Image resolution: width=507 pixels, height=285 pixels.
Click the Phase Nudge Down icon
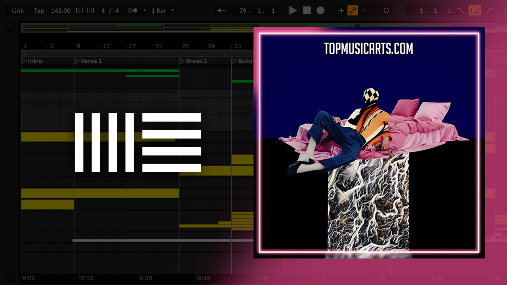pos(79,11)
